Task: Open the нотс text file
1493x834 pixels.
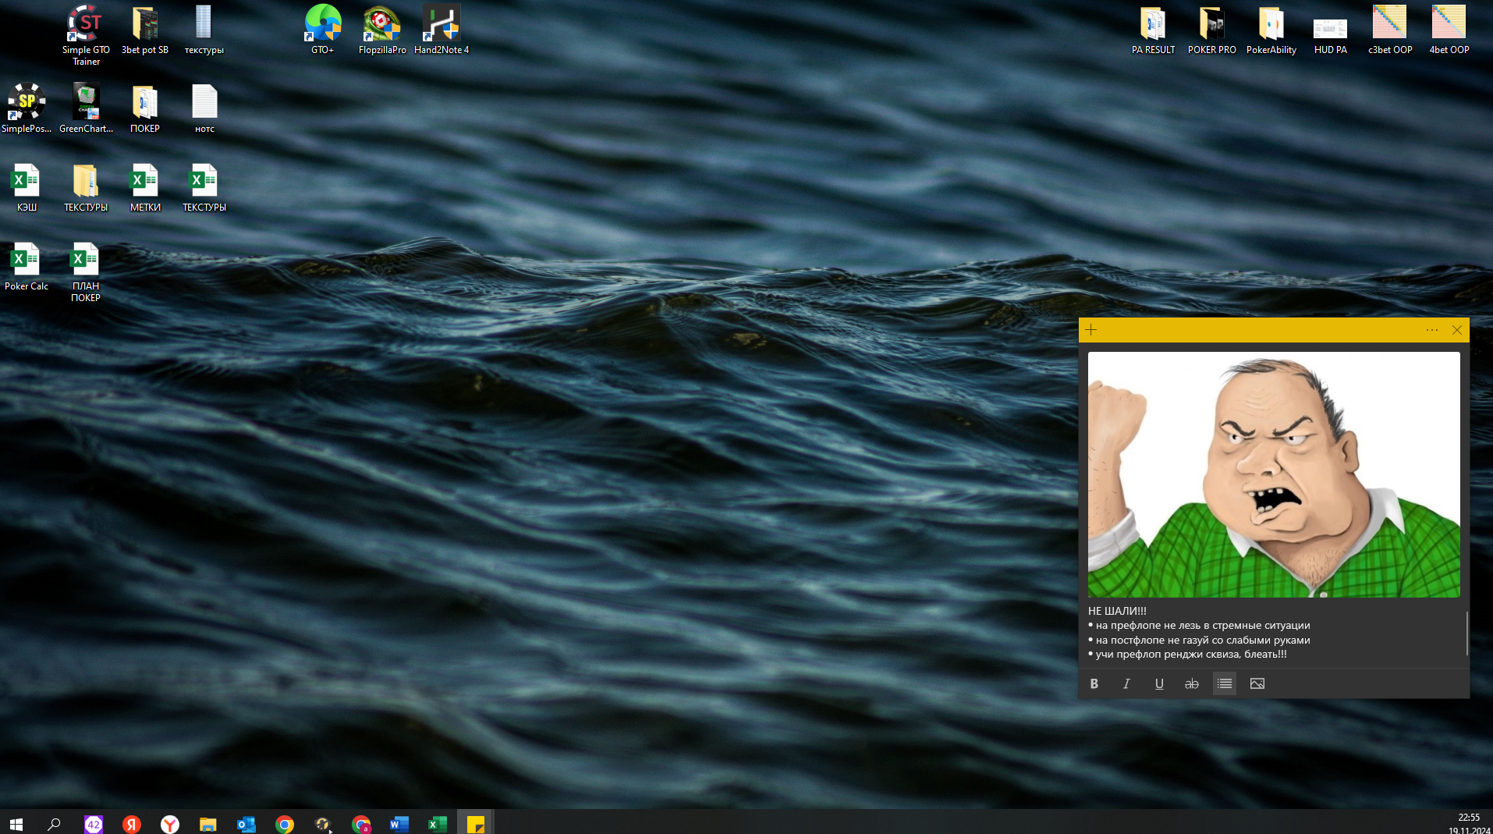Action: (204, 108)
